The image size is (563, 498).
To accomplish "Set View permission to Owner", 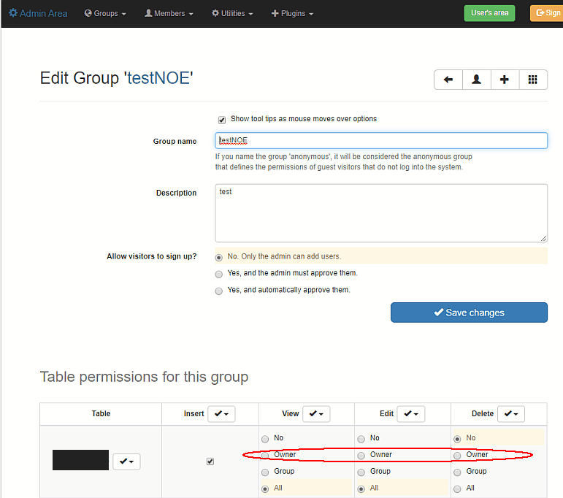I will pos(265,455).
